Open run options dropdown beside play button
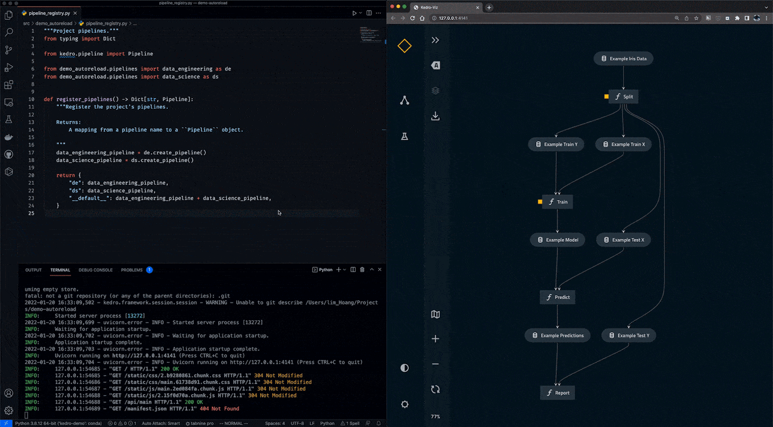773x427 pixels. point(362,13)
